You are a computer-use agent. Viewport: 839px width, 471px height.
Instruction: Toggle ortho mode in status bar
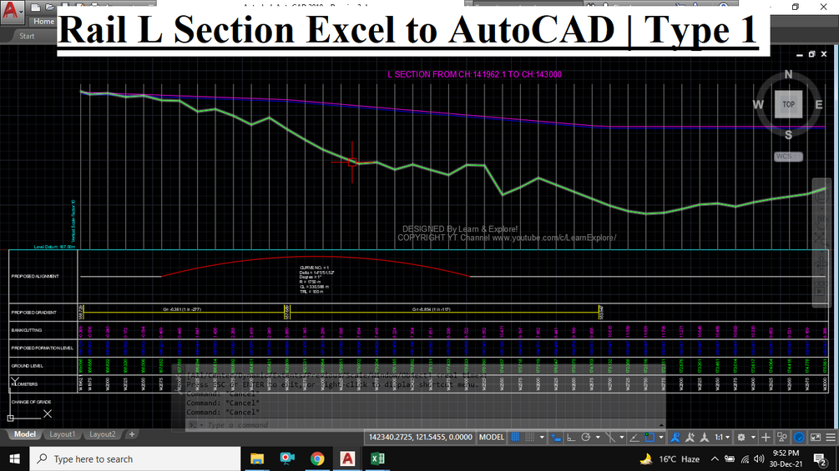[571, 437]
